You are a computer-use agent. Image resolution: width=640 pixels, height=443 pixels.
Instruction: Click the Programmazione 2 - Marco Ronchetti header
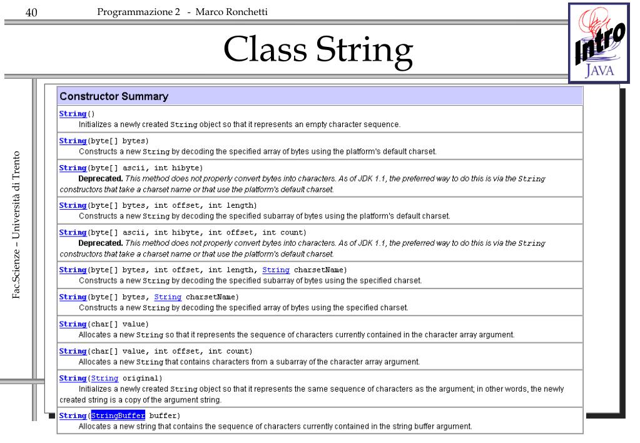tap(183, 12)
